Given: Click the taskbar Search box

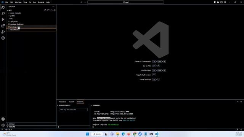Looking at the screenshot, I should (97, 134).
